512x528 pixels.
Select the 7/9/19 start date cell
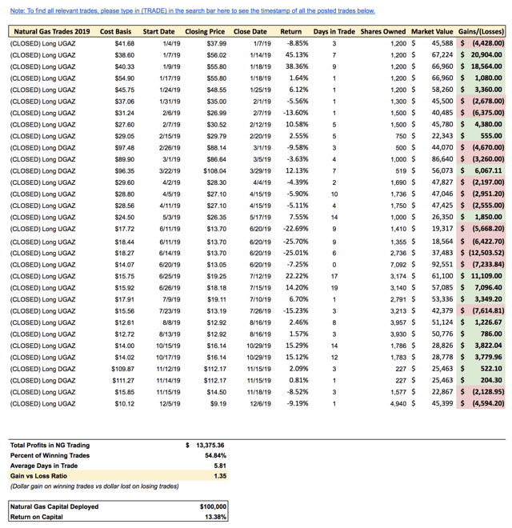coord(171,299)
